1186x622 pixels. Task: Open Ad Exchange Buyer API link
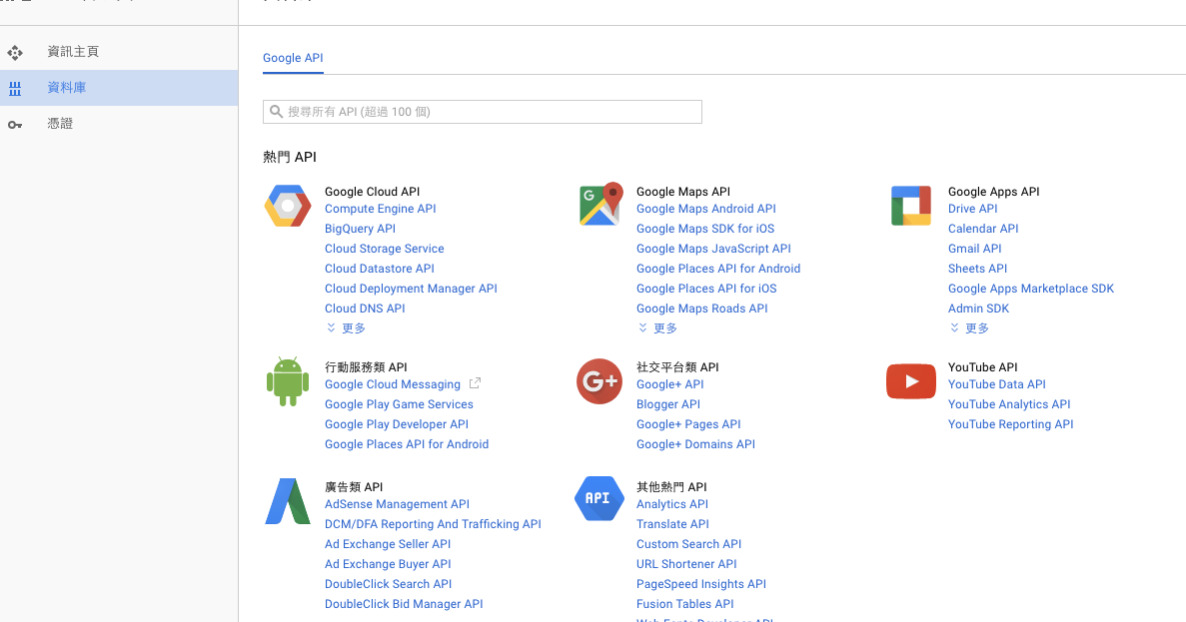pos(388,564)
